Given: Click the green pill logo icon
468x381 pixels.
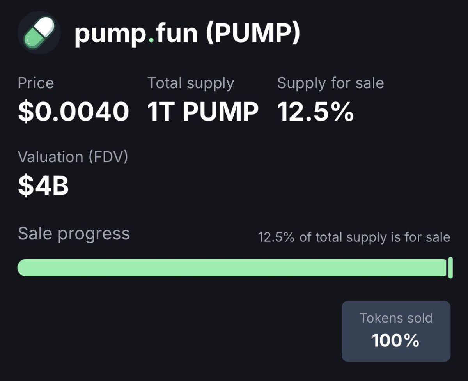Looking at the screenshot, I should coord(39,32).
